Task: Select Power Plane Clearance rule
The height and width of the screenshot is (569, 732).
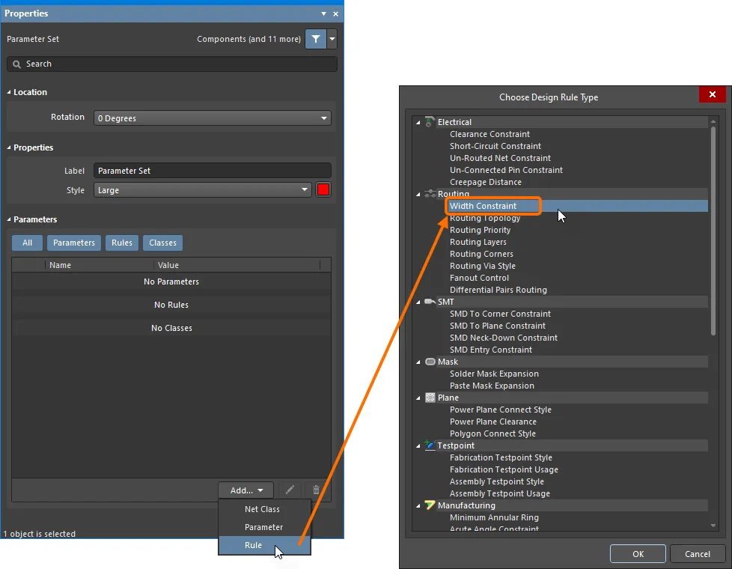Action: pyautogui.click(x=493, y=422)
